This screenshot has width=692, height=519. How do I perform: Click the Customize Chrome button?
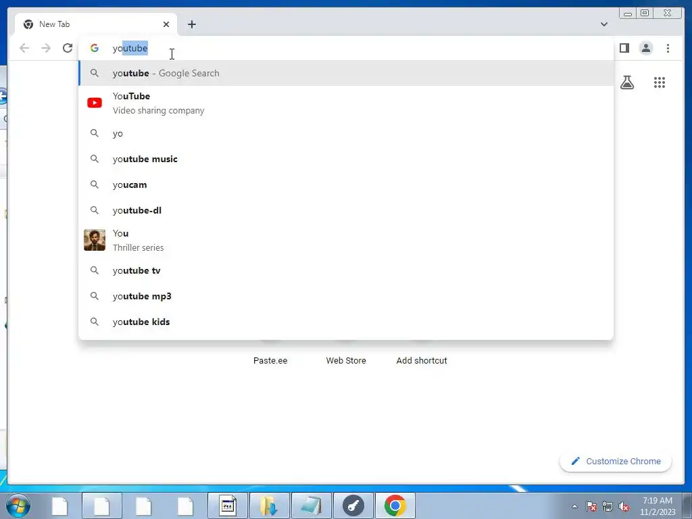tap(616, 461)
